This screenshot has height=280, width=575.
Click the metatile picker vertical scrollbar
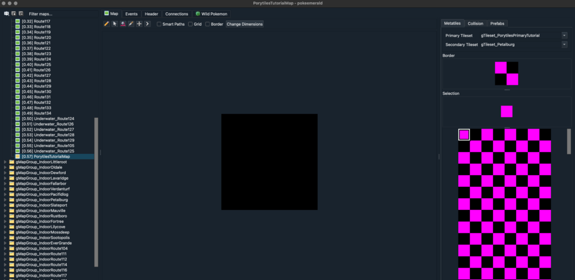coord(569,141)
